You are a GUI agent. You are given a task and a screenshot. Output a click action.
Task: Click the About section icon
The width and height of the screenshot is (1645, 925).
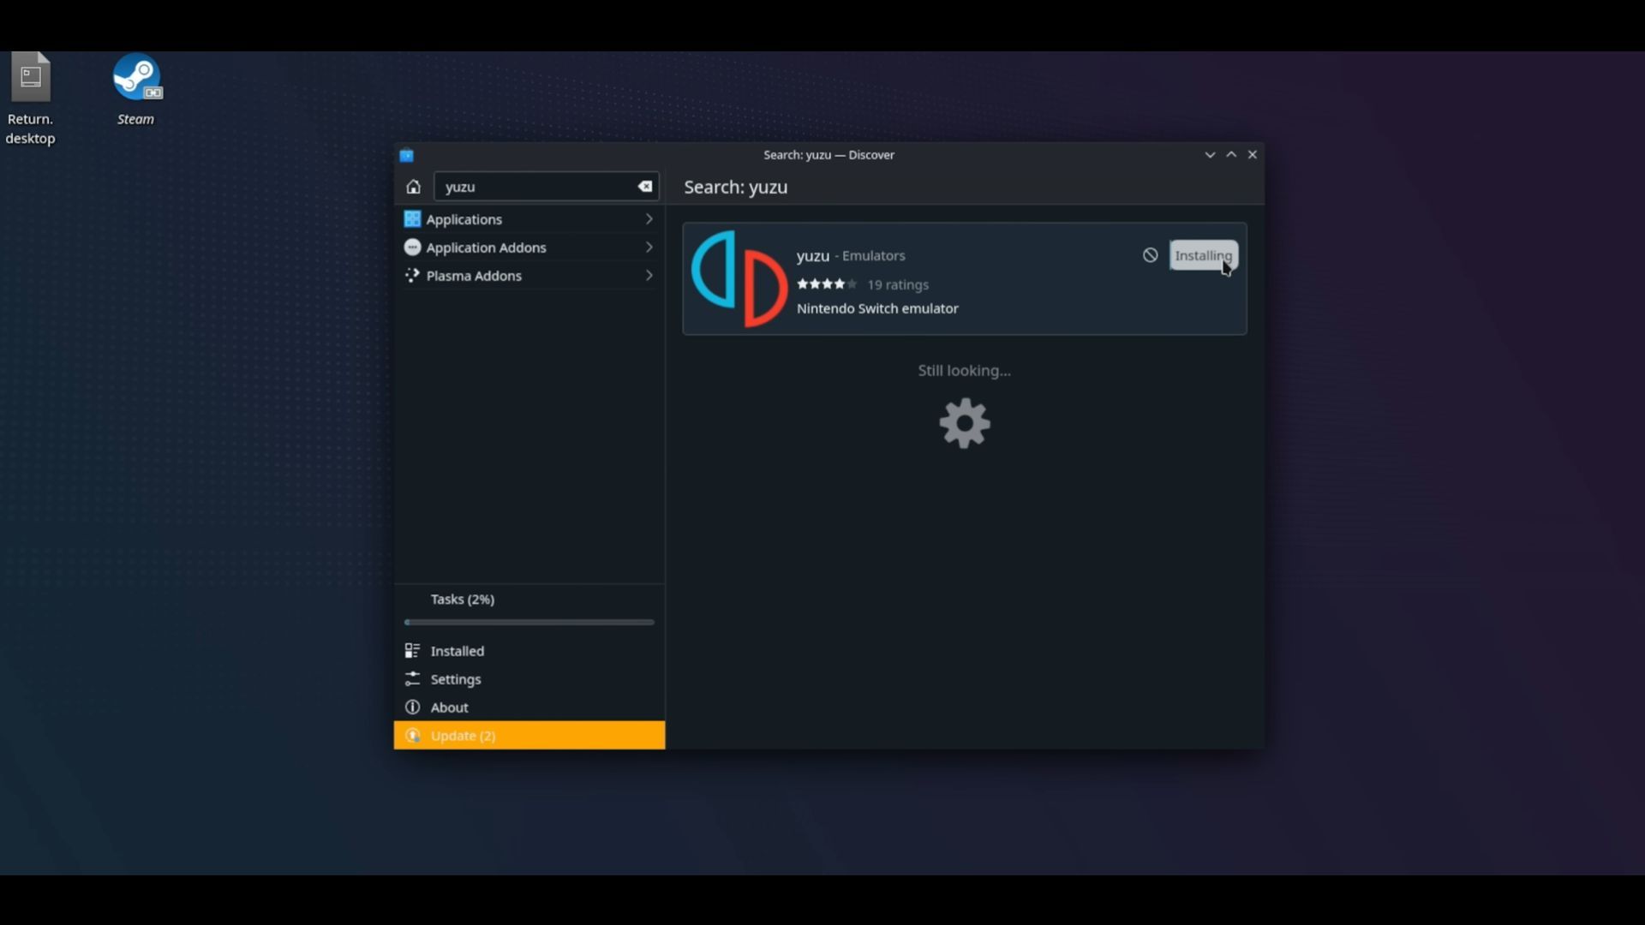pyautogui.click(x=412, y=706)
